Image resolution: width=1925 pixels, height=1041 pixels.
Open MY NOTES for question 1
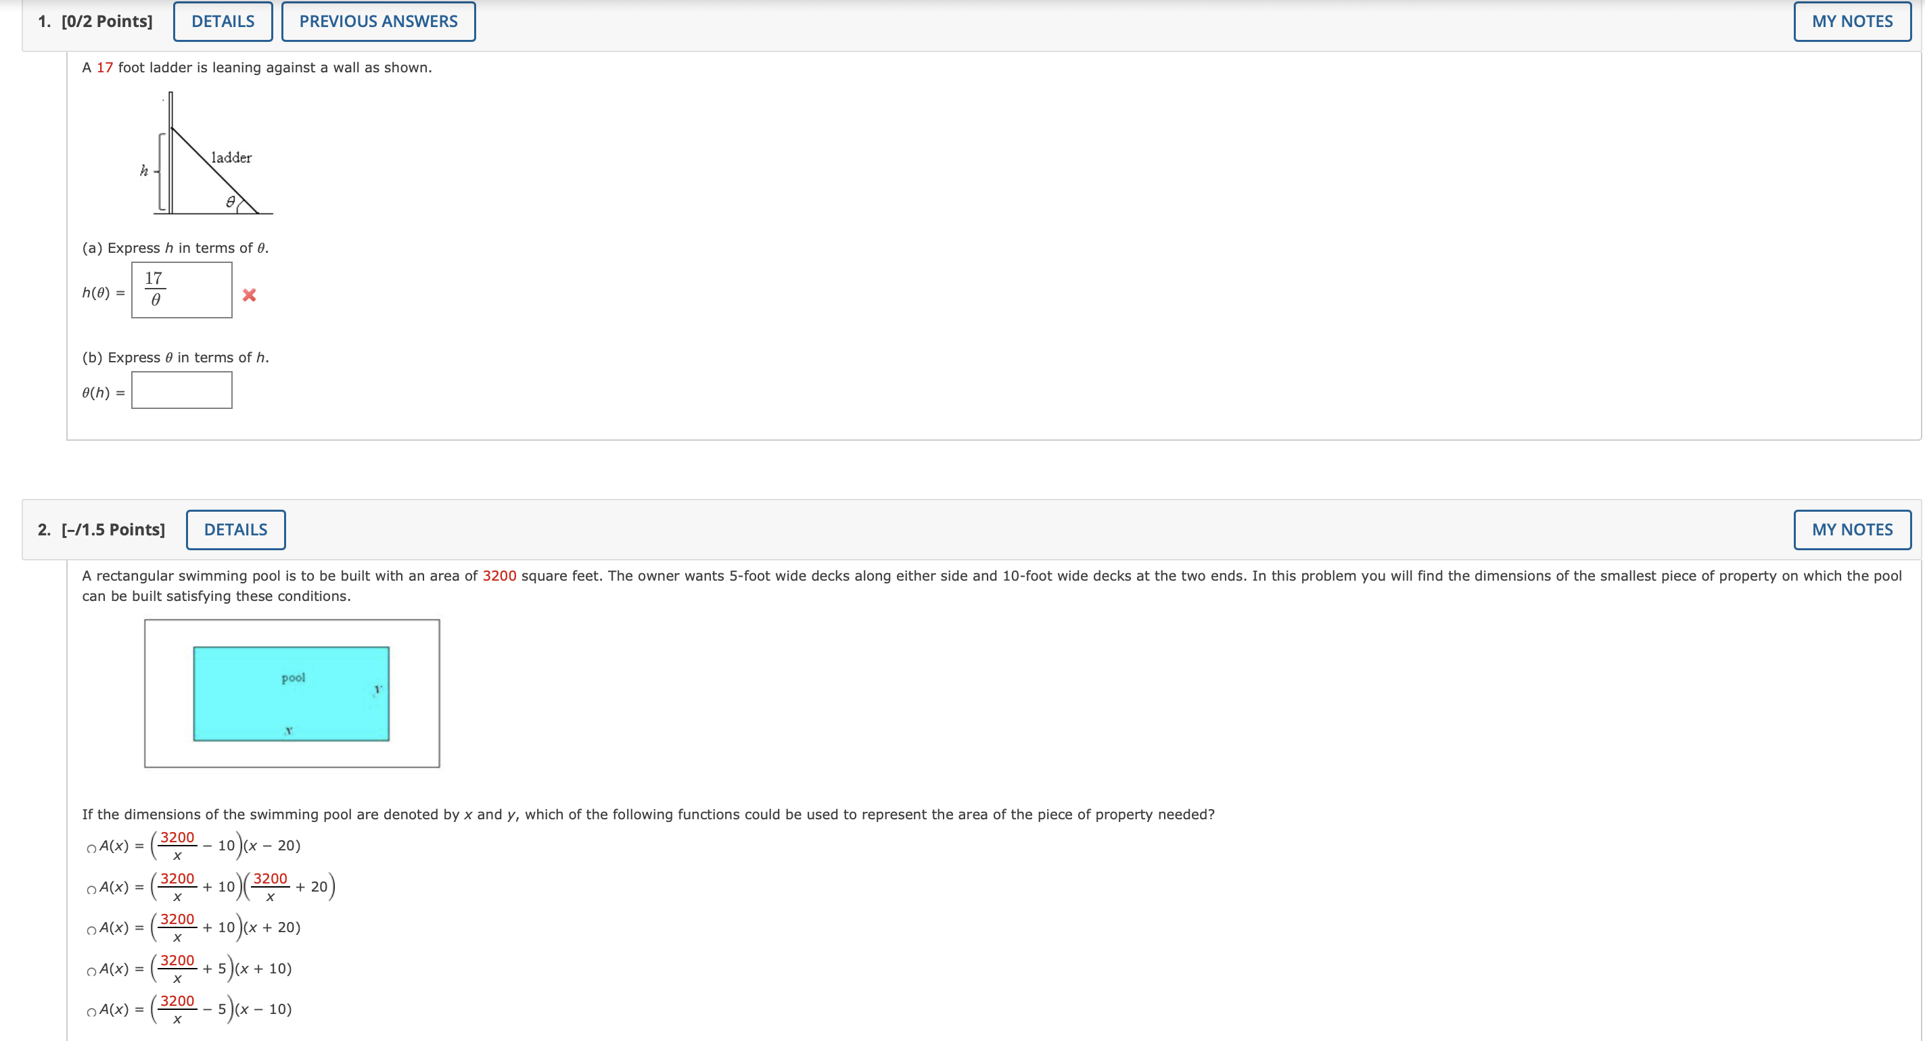click(1852, 22)
